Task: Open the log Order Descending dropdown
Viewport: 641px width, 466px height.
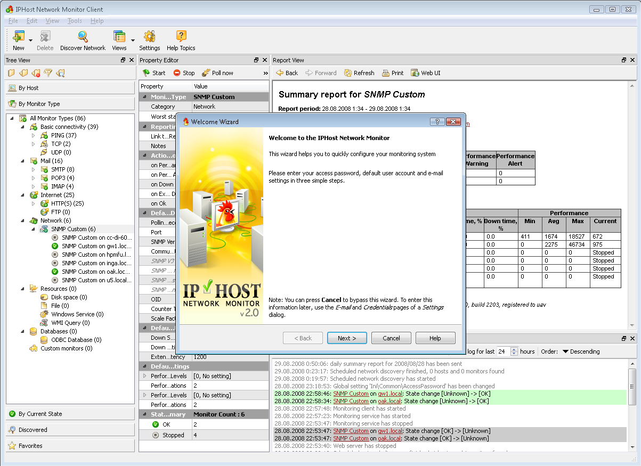Action: [581, 351]
